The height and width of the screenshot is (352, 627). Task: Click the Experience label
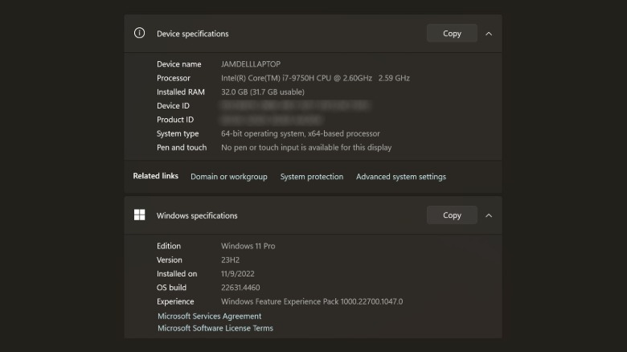(x=175, y=301)
